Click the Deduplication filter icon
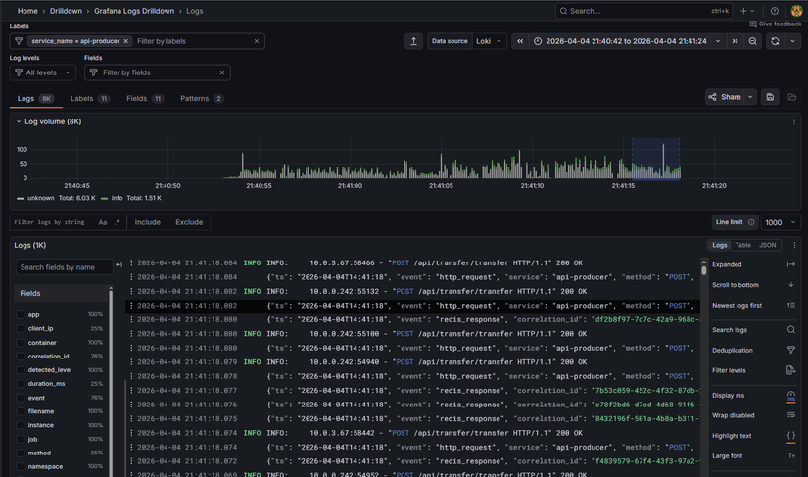 point(790,350)
